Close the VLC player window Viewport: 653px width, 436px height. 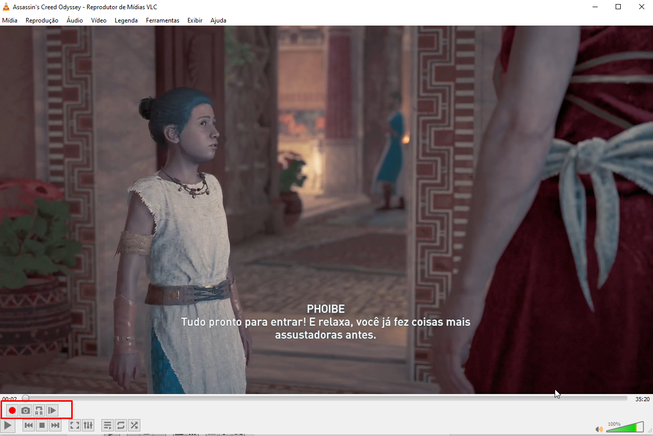tap(641, 7)
